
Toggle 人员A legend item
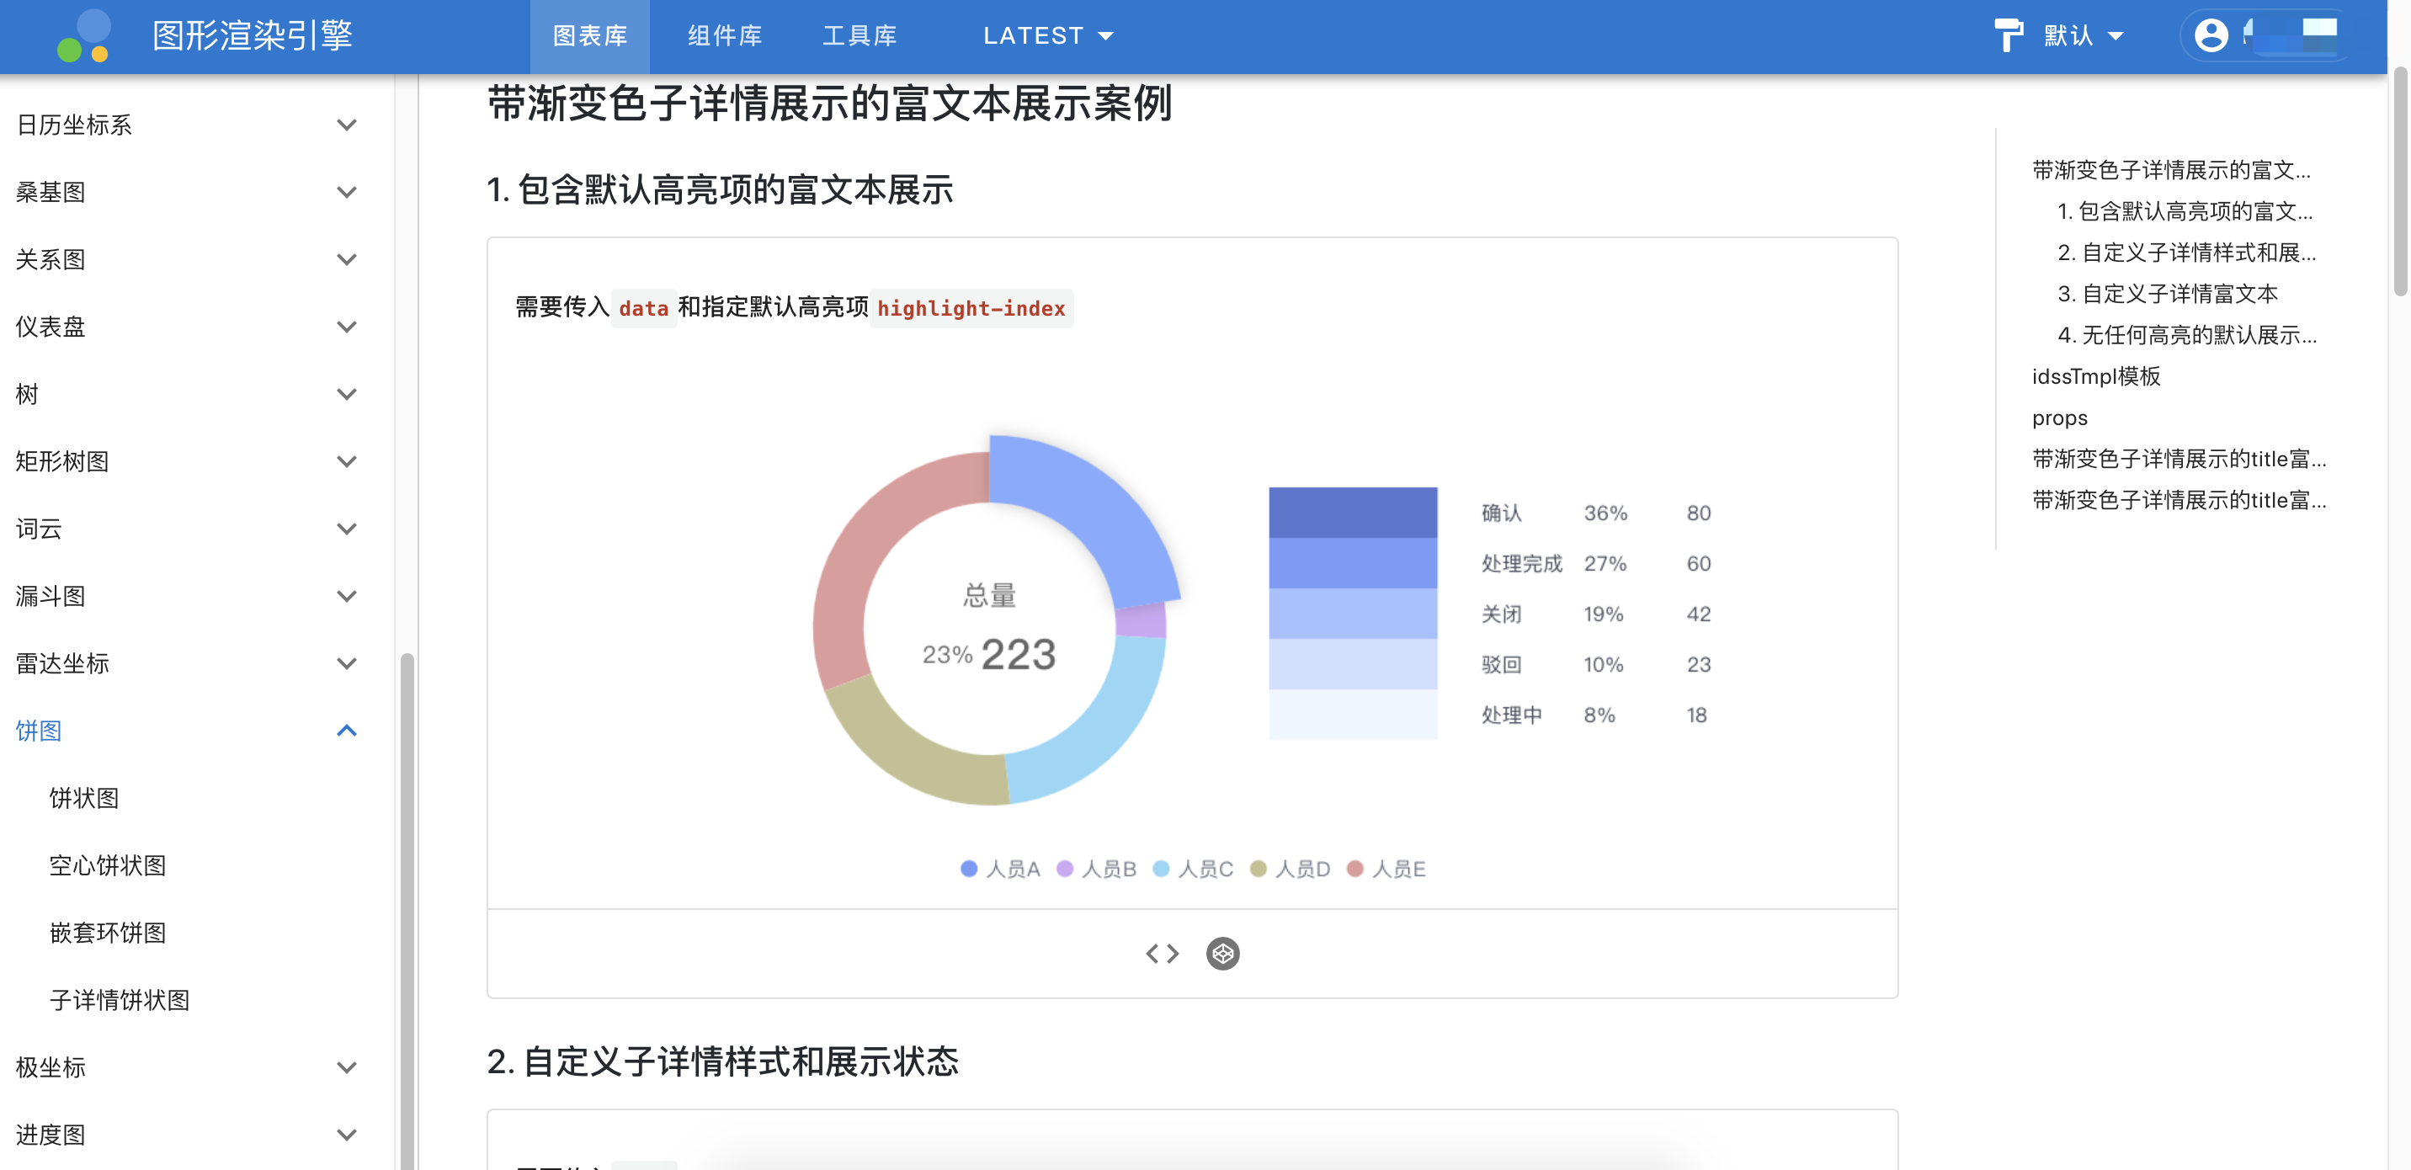point(1001,869)
